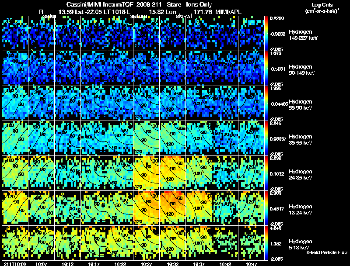
Task: Click the 211T16:02 time axis label
Action: coord(15,264)
